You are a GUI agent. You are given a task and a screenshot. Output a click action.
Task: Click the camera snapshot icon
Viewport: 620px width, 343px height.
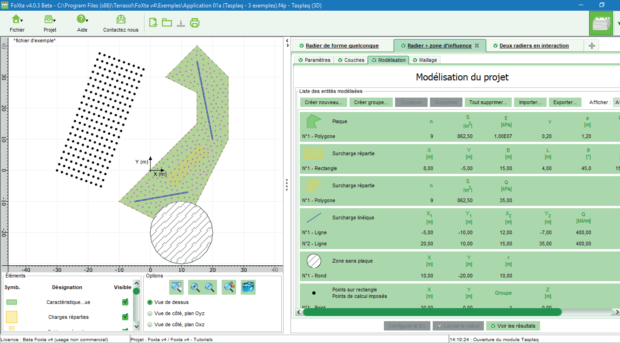(x=248, y=288)
